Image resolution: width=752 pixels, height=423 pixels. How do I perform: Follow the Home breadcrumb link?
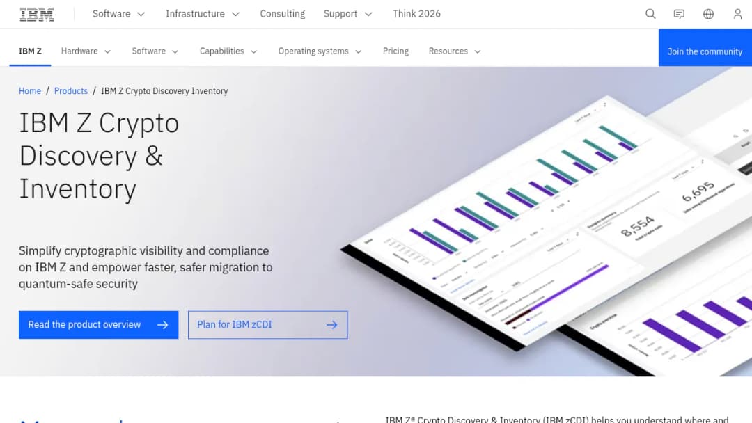[30, 91]
